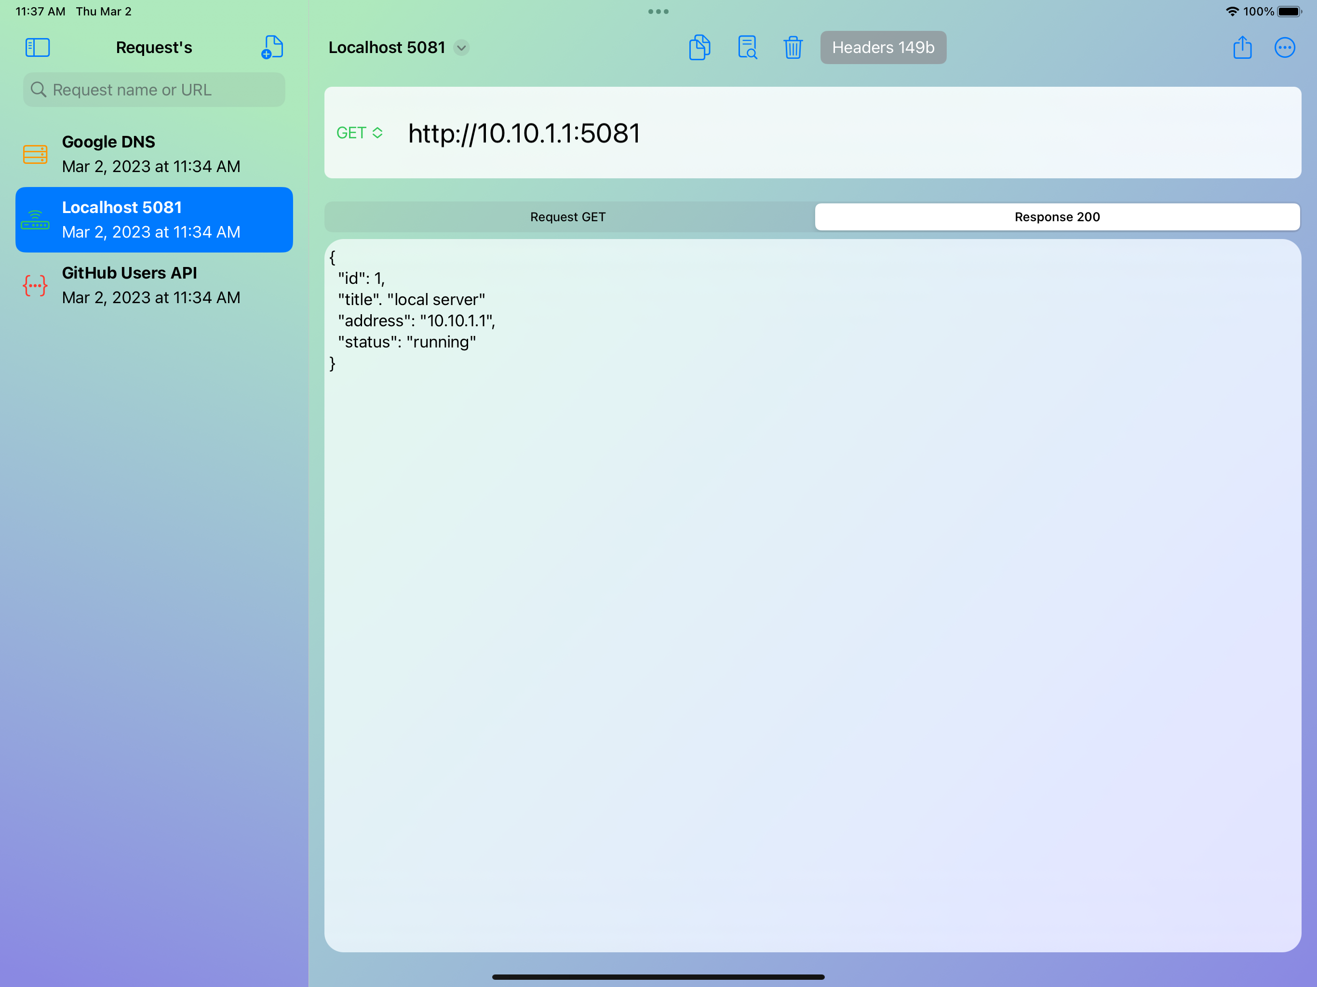Click the "id": 1 response line
The image size is (1317, 987).
click(x=362, y=278)
